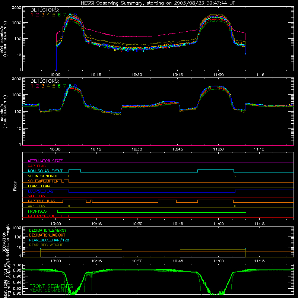Click the 10:15 tick under rear segments plot

[x=96, y=149]
